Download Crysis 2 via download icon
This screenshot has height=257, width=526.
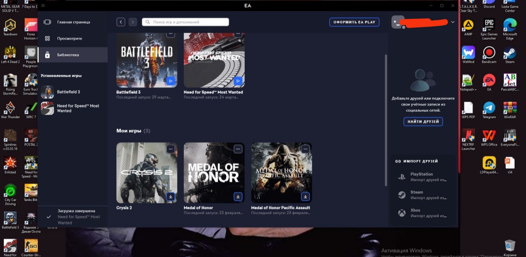[171, 197]
